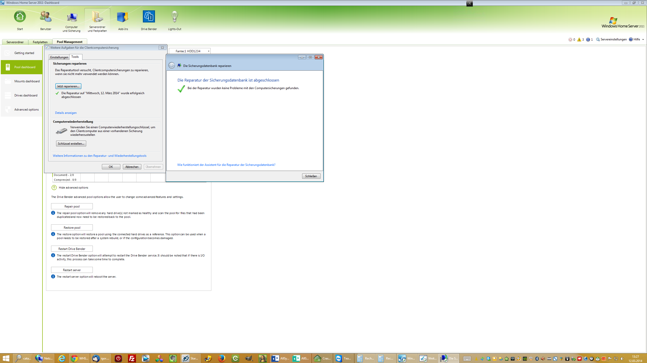Open the Add-Ins section
The width and height of the screenshot is (647, 363).
[x=123, y=20]
